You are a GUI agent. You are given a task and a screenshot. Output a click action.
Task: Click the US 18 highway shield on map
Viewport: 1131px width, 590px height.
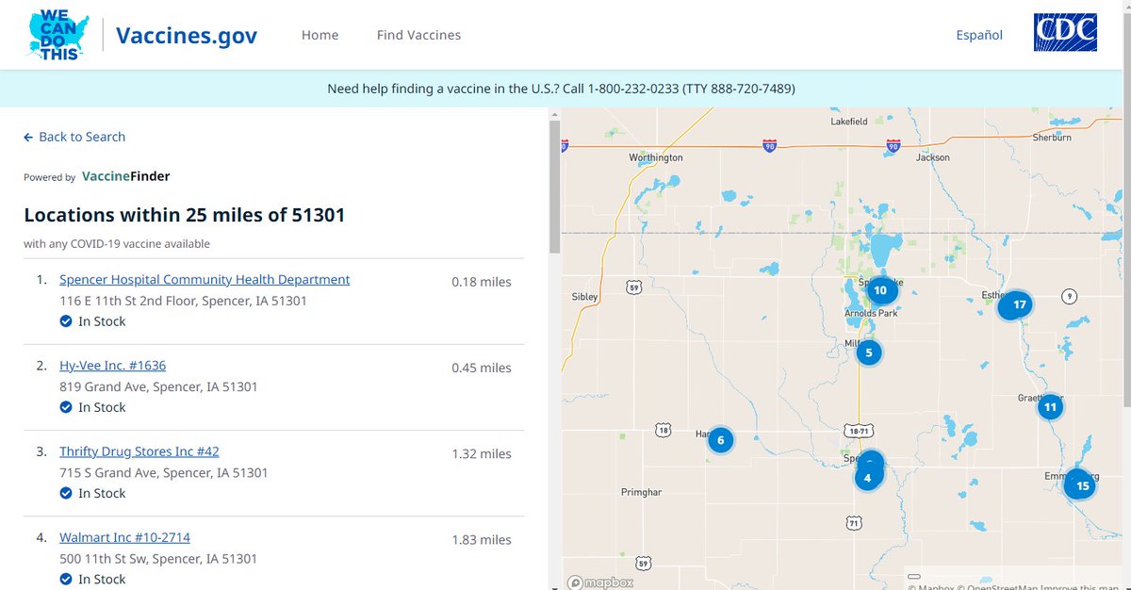pos(663,431)
